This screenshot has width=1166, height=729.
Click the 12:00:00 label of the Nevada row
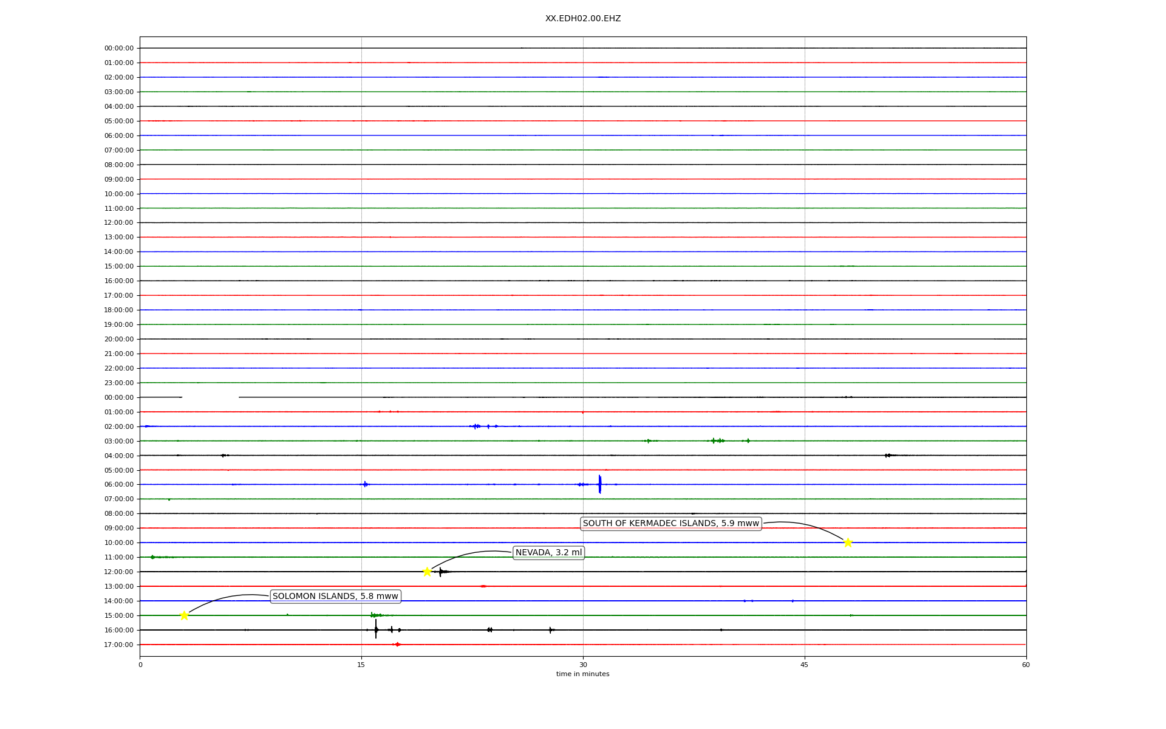click(x=118, y=572)
